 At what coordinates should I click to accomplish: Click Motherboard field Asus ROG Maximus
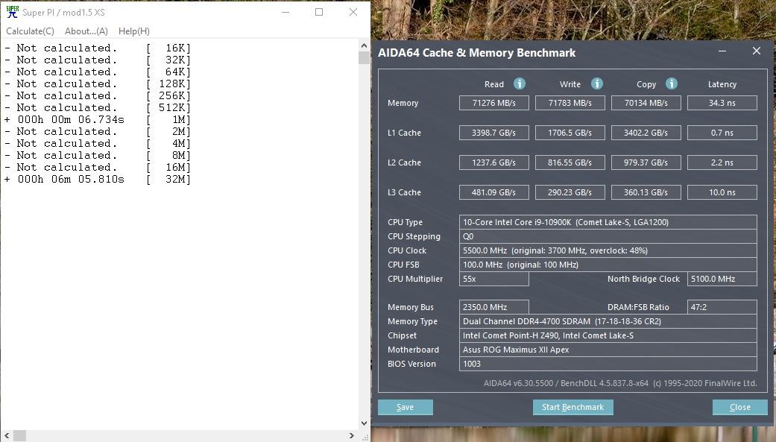tap(608, 350)
